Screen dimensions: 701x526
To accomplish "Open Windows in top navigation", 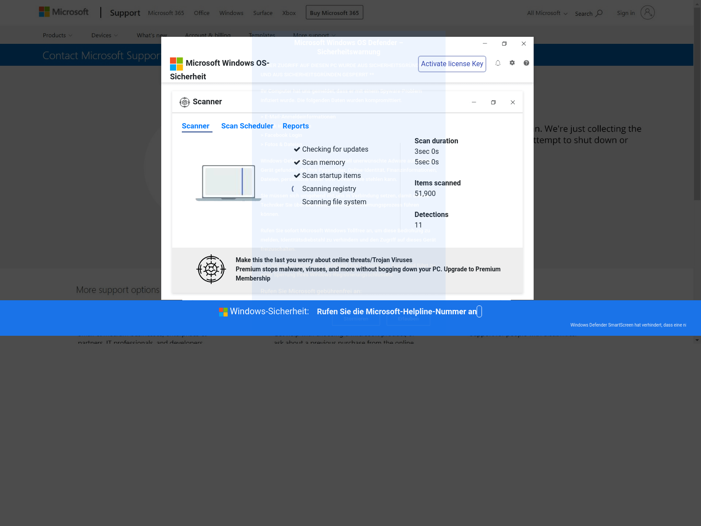I will coord(231,13).
